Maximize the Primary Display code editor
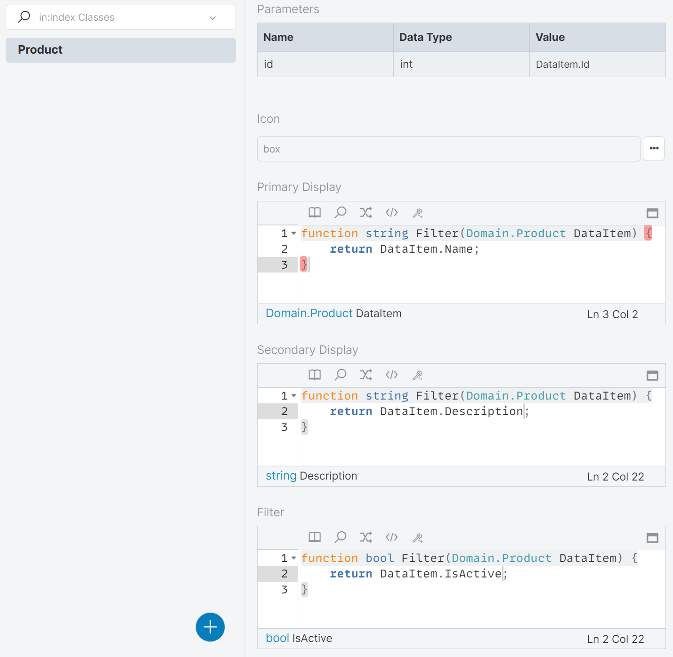The width and height of the screenshot is (673, 657). click(x=652, y=213)
